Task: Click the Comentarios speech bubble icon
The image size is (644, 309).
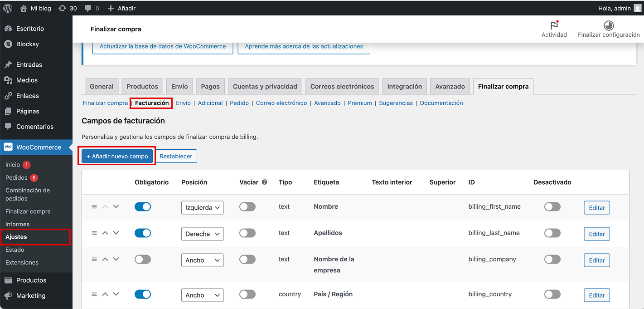Action: click(x=8, y=127)
